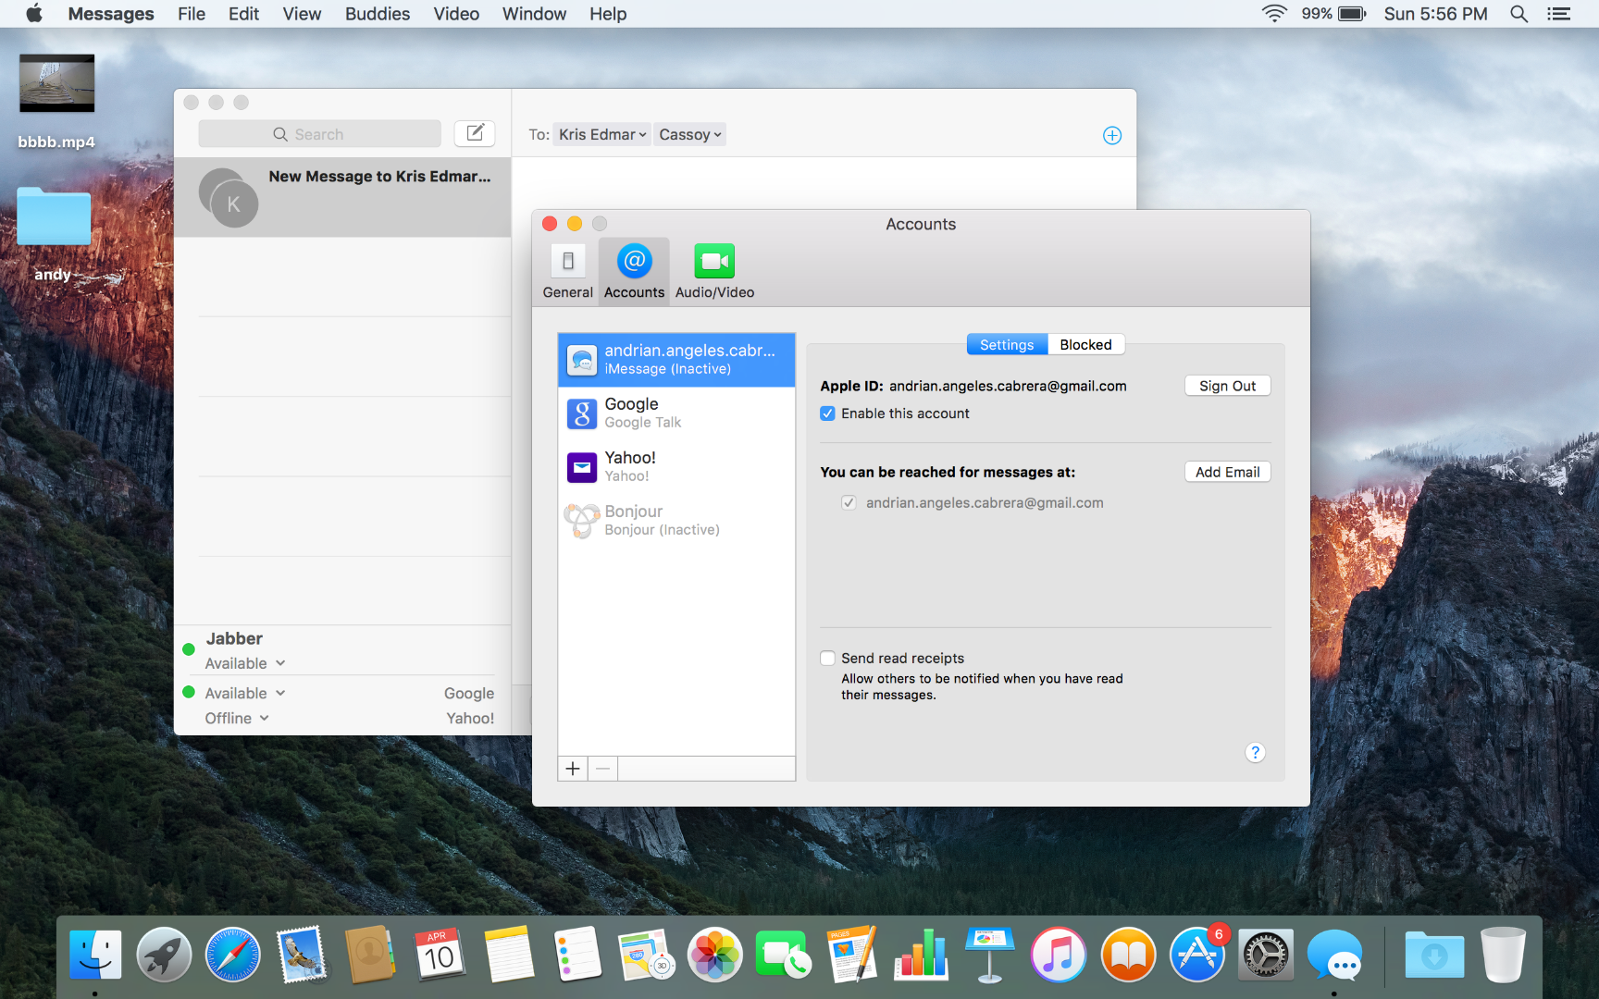Open Notes from the Dock

[509, 955]
